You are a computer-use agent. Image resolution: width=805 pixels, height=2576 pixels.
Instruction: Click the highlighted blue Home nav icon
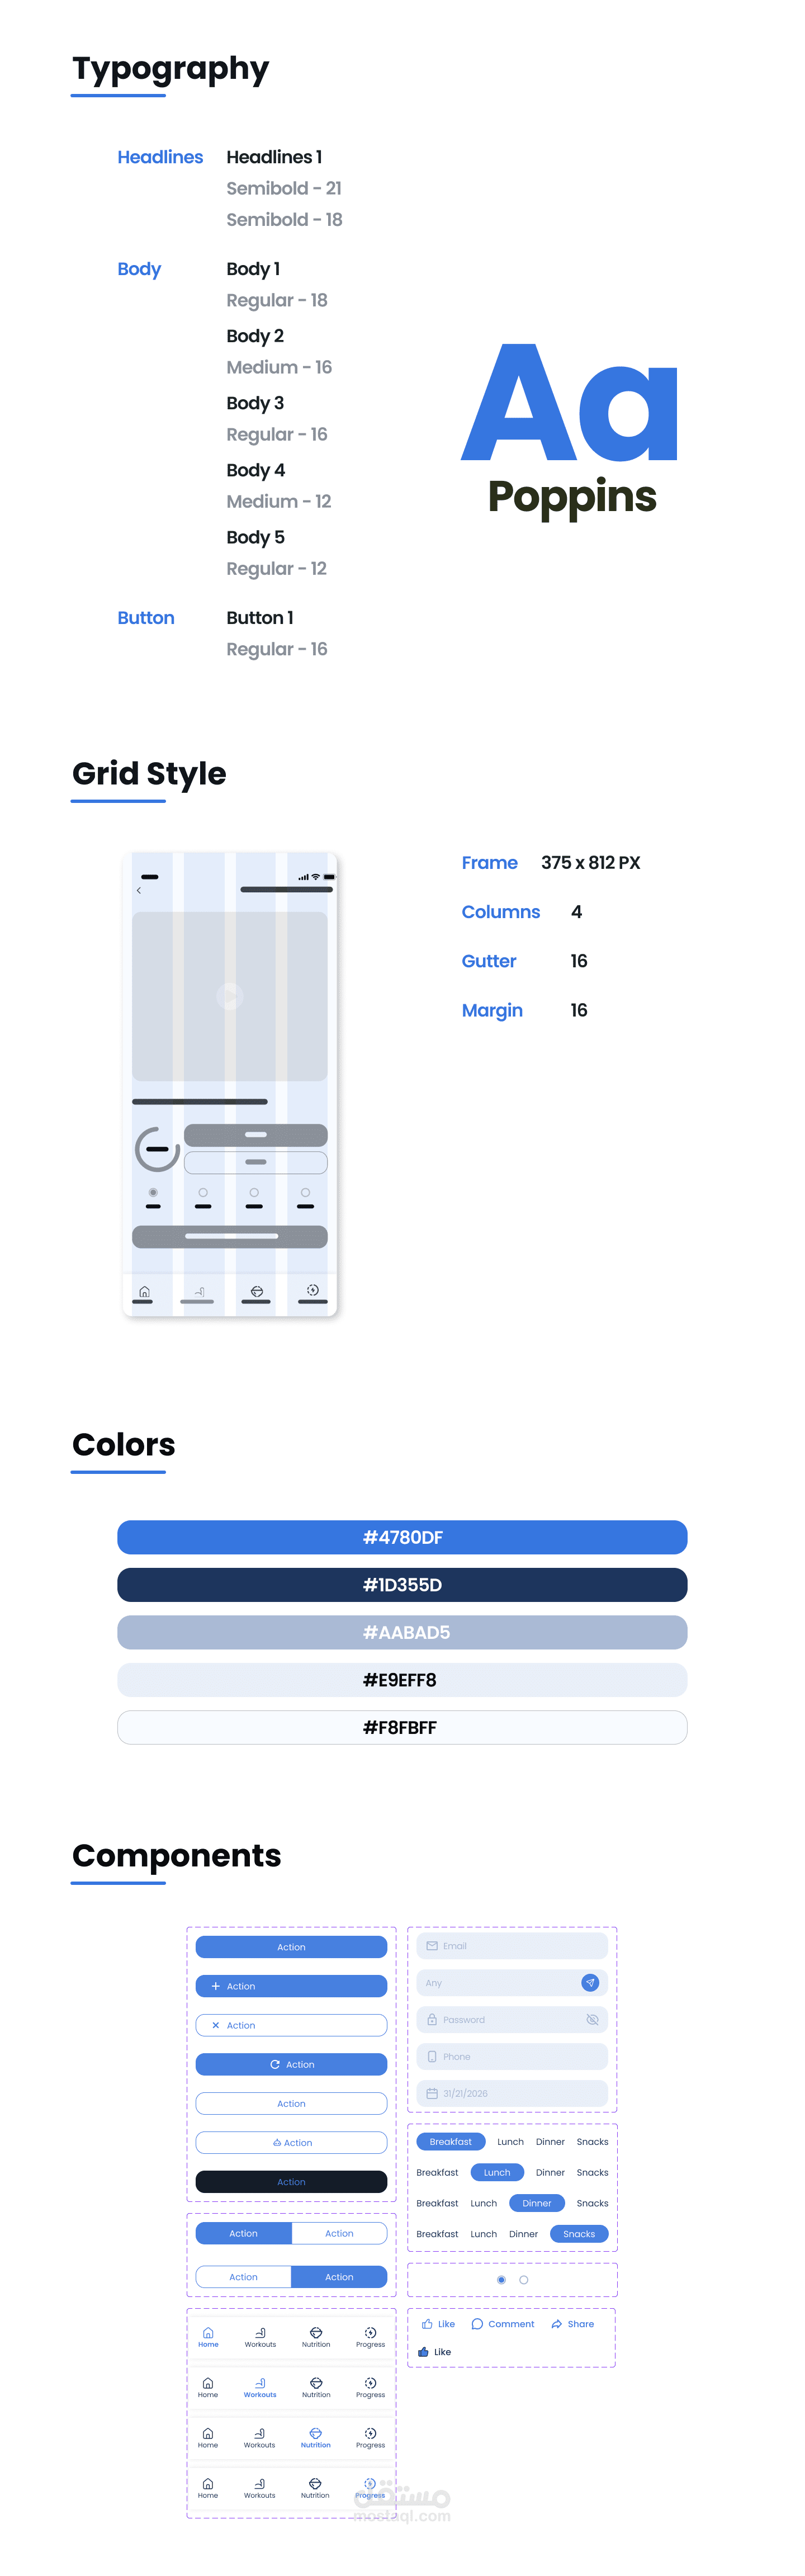(208, 2333)
